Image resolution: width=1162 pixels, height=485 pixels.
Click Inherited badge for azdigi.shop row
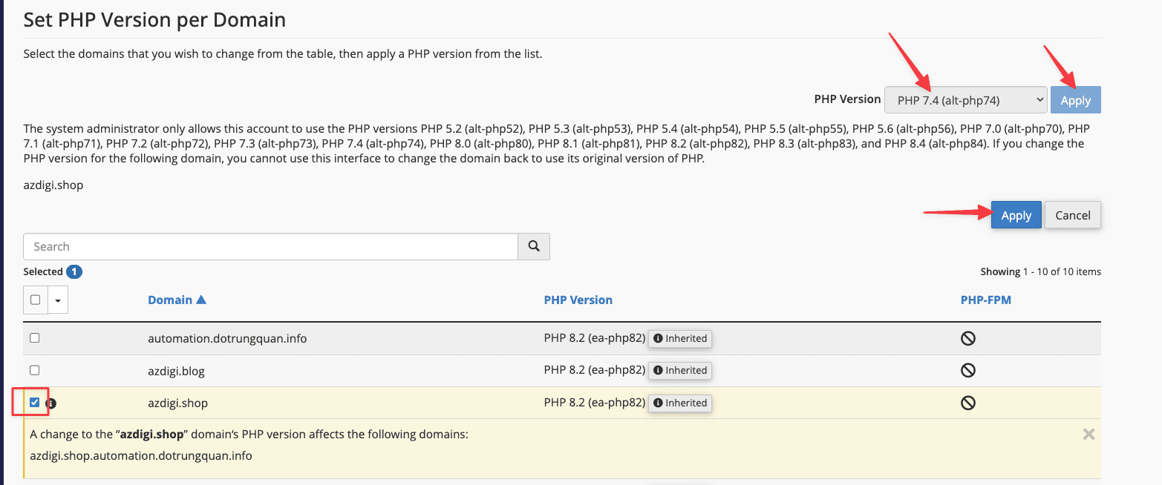click(679, 403)
